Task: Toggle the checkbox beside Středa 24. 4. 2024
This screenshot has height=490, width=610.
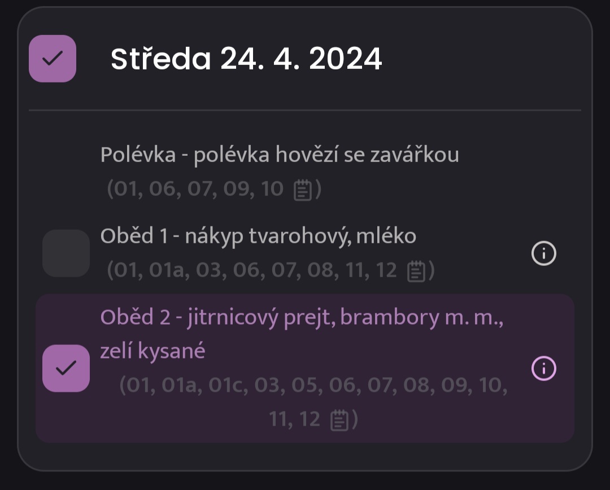Action: coord(53,59)
